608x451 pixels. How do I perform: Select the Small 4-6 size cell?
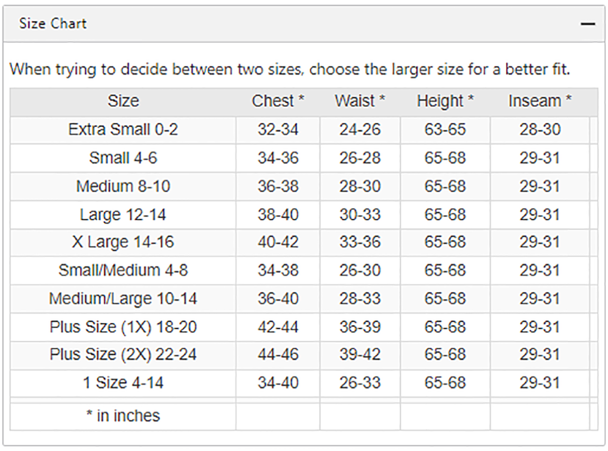pos(123,158)
